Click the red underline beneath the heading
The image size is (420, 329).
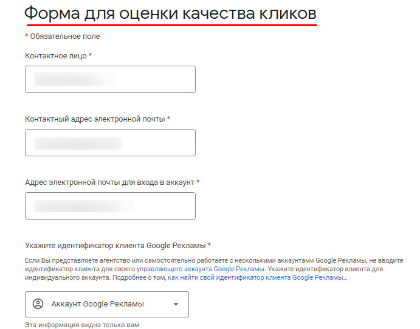(x=171, y=26)
